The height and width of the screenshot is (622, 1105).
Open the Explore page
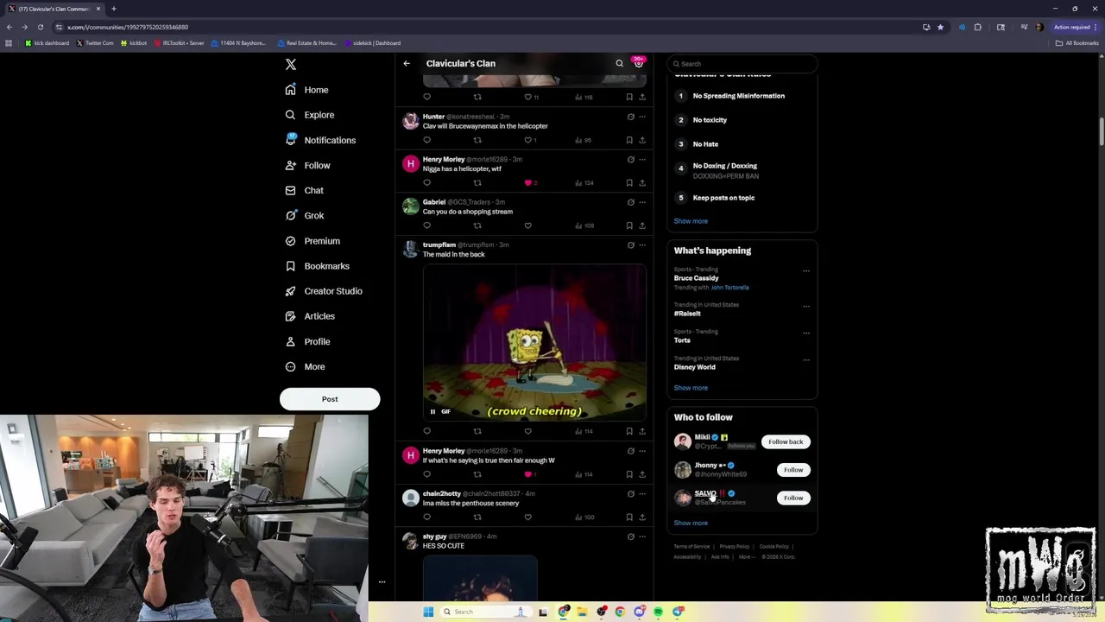pyautogui.click(x=309, y=115)
